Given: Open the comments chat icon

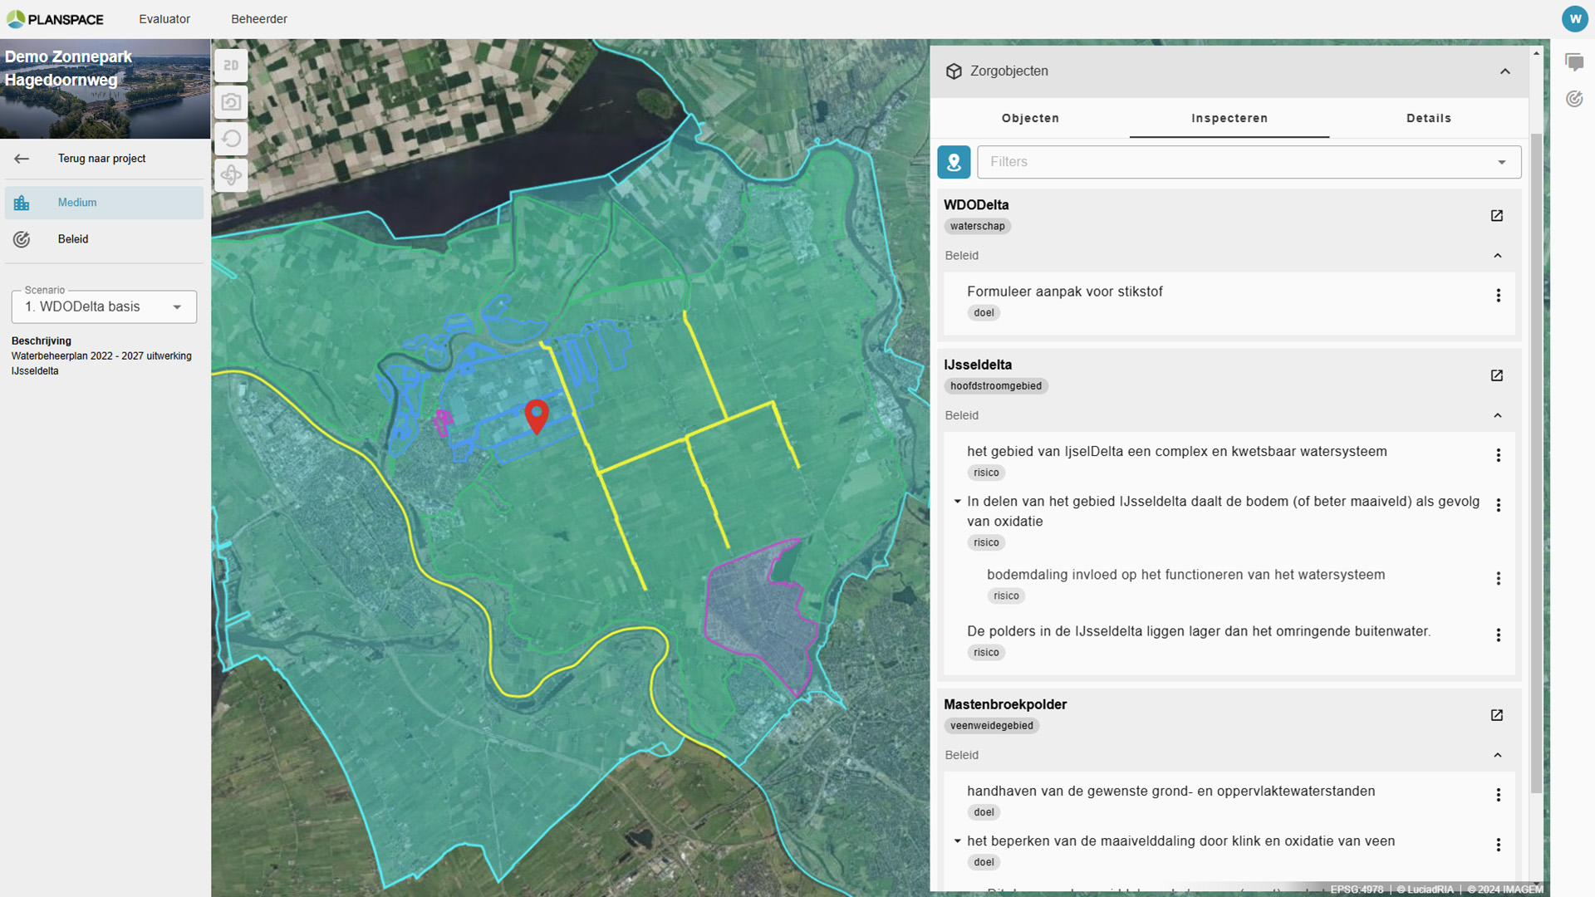Looking at the screenshot, I should 1573,62.
